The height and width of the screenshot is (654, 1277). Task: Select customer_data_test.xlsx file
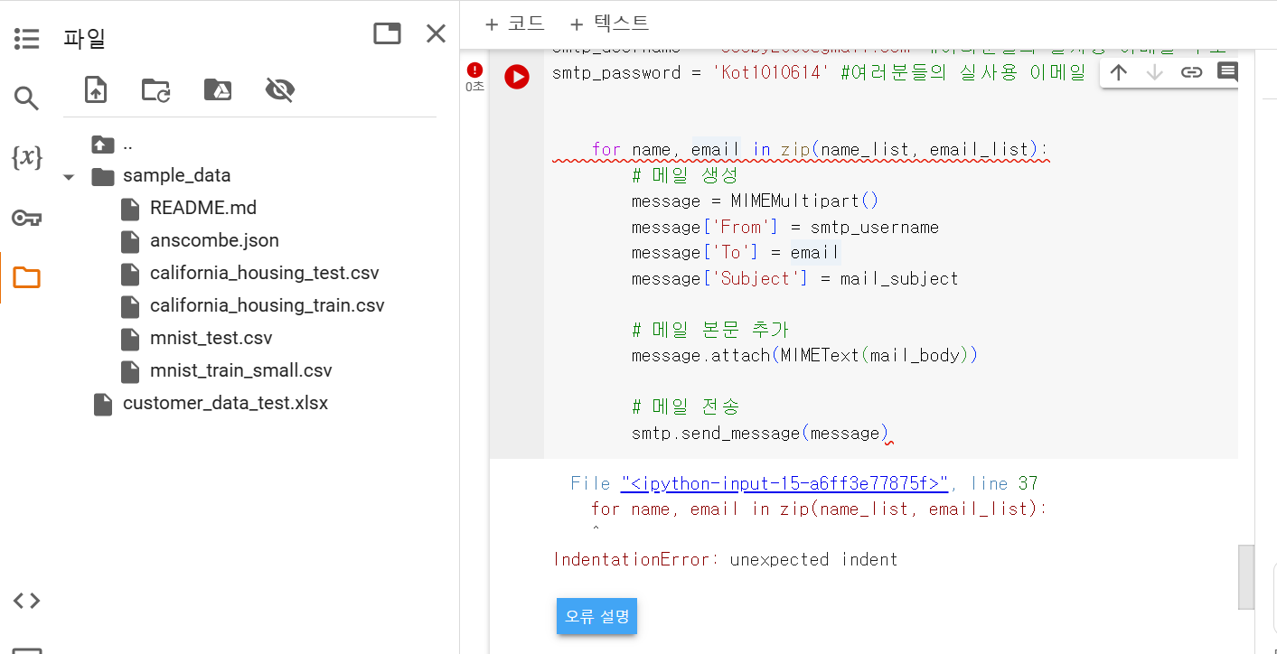225,403
